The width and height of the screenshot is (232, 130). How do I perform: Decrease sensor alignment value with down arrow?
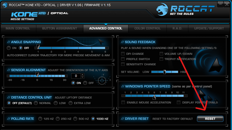[83, 77]
